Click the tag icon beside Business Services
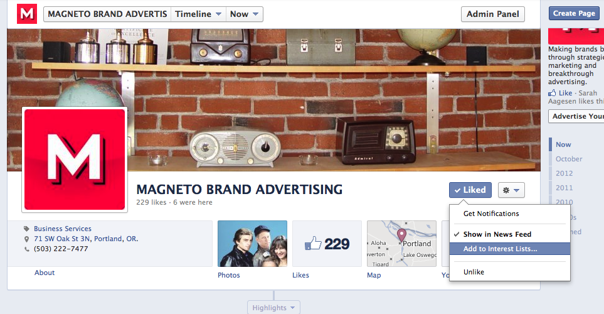The width and height of the screenshot is (604, 314). click(26, 229)
